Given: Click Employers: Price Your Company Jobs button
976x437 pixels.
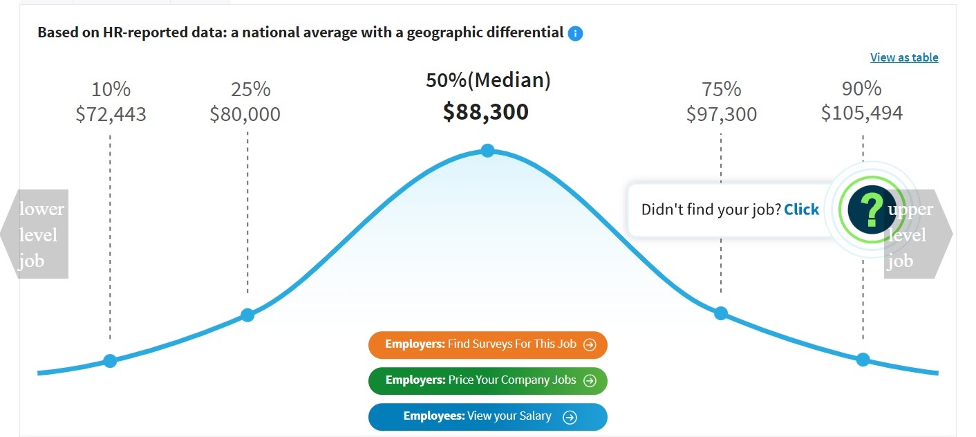Looking at the screenshot, I should click(487, 380).
